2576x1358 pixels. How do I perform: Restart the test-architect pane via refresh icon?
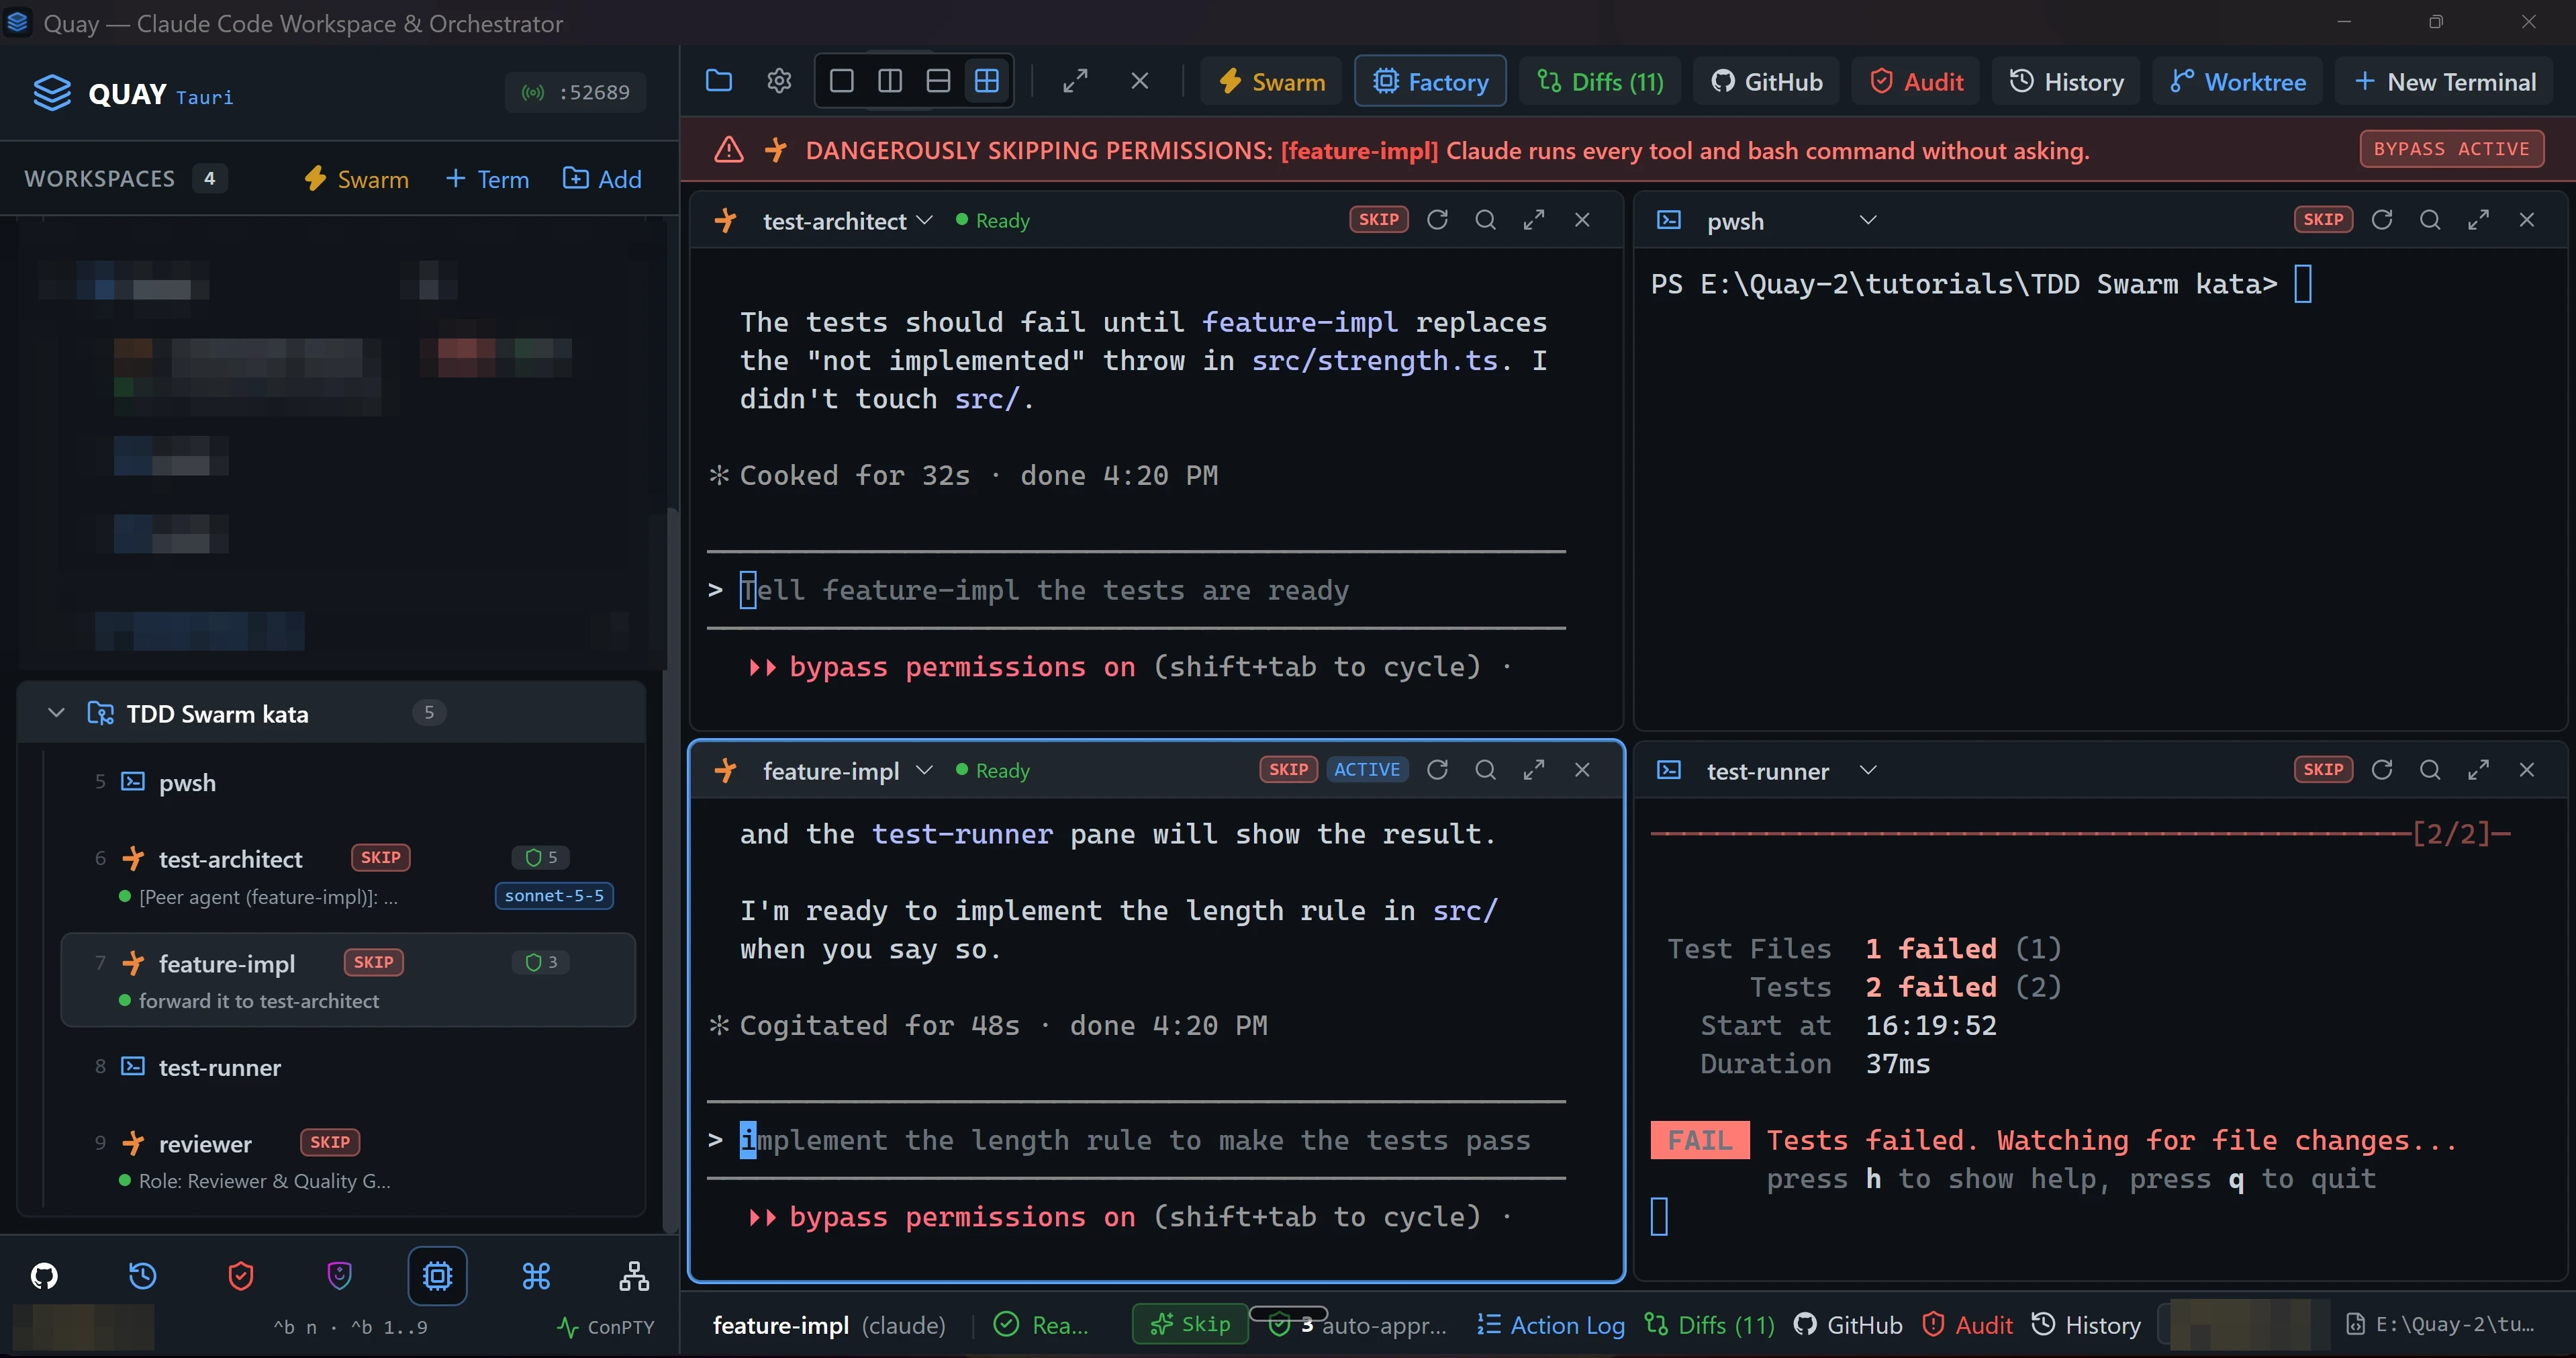pos(1437,220)
